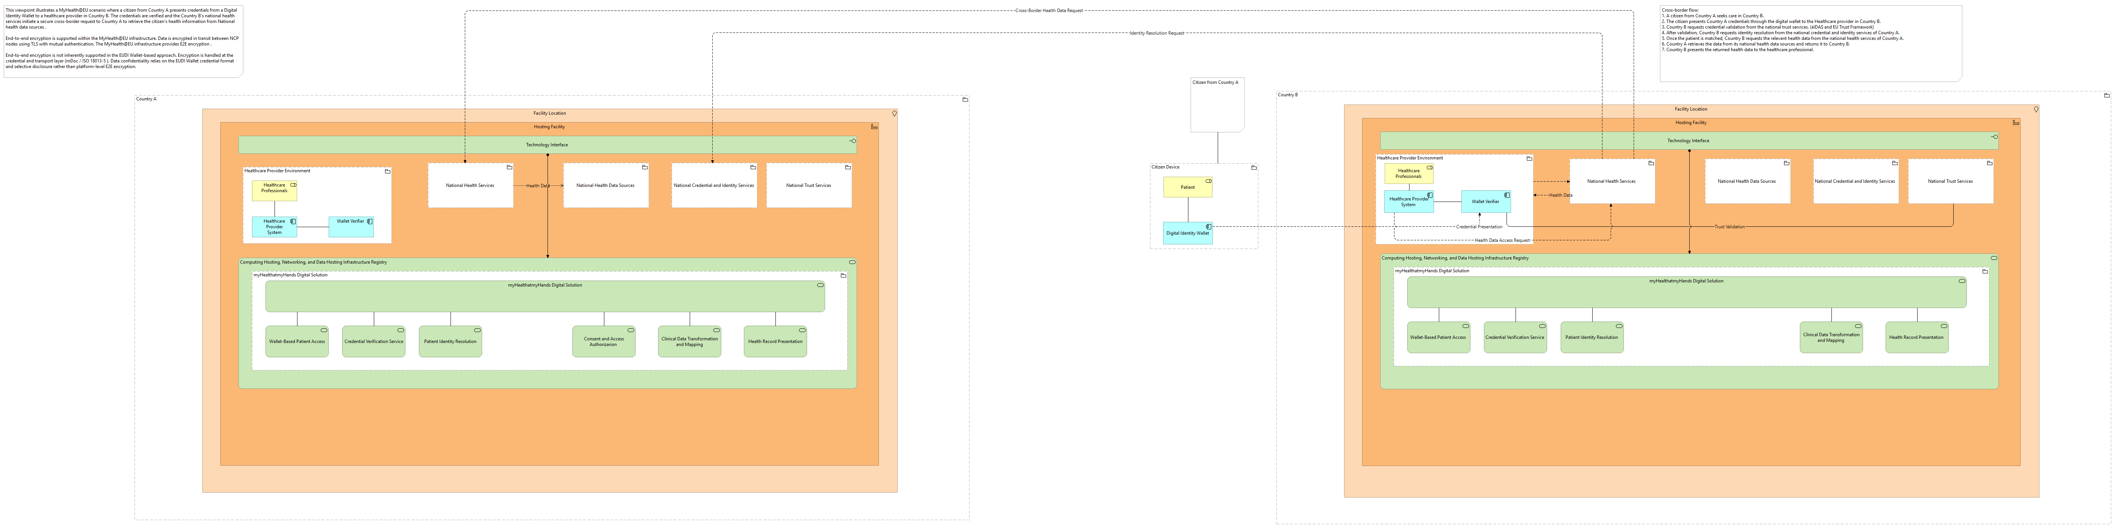Select Country B Health Record Presentation service
The height and width of the screenshot is (528, 2115).
point(1916,337)
